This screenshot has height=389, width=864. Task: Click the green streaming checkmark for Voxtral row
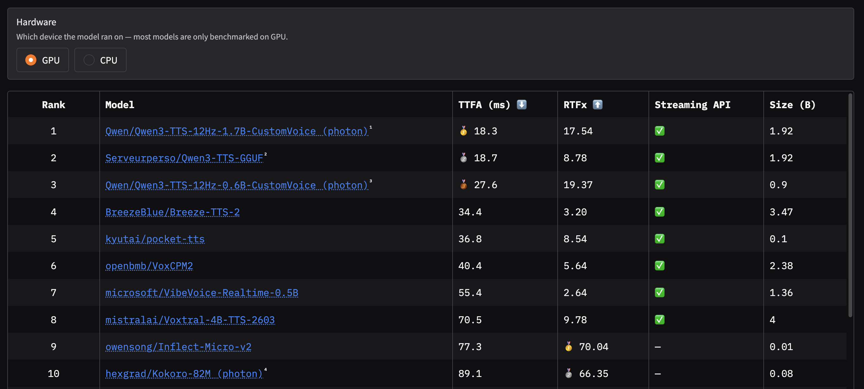click(x=660, y=320)
